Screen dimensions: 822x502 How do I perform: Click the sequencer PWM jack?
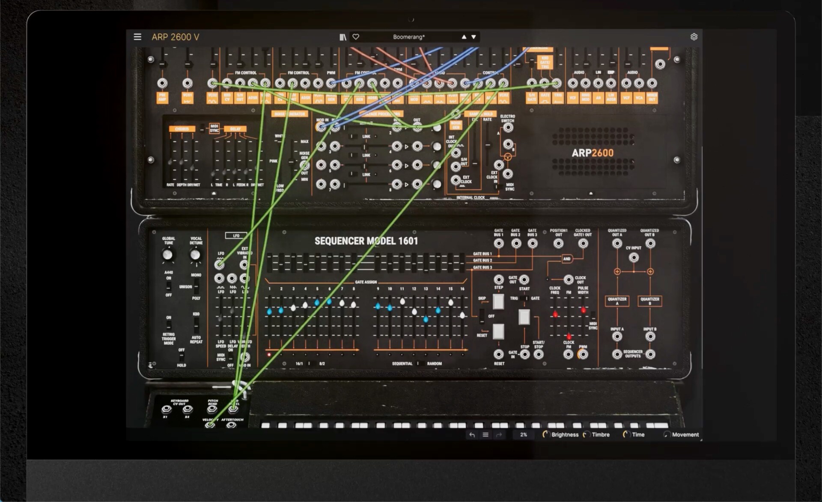pyautogui.click(x=583, y=354)
